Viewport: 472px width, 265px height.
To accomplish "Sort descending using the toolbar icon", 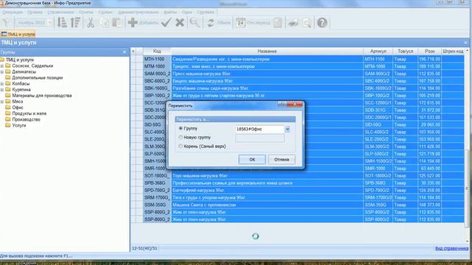I will pyautogui.click(x=75, y=23).
